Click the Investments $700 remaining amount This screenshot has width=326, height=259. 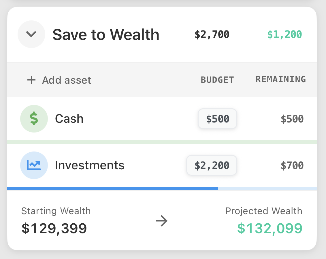292,165
